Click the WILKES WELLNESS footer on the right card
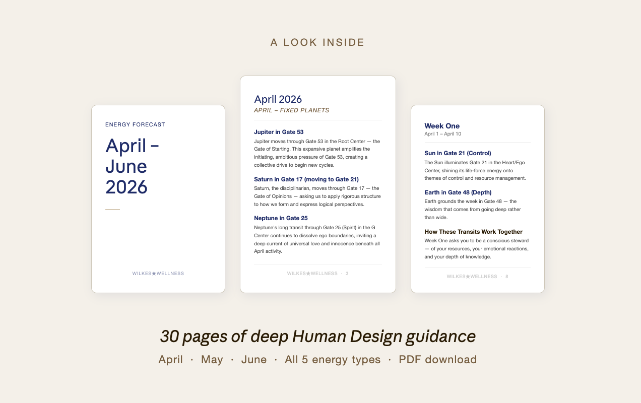Screen dimensions: 641x403 point(472,276)
